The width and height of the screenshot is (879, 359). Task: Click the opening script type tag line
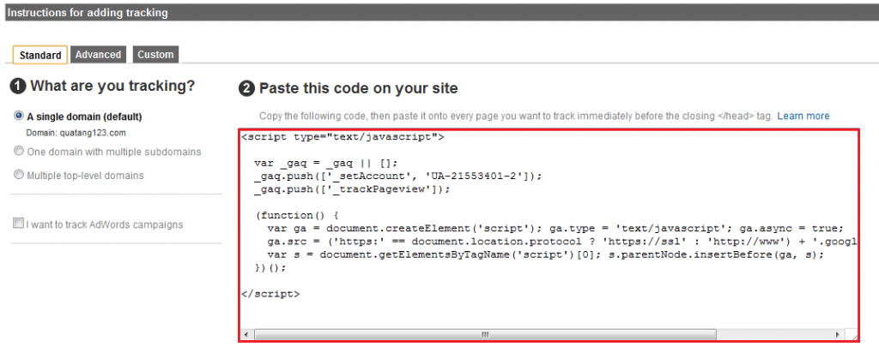(x=343, y=136)
